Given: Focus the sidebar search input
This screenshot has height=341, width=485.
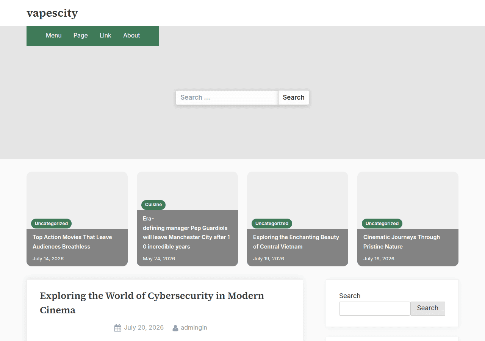Looking at the screenshot, I should click(375, 308).
